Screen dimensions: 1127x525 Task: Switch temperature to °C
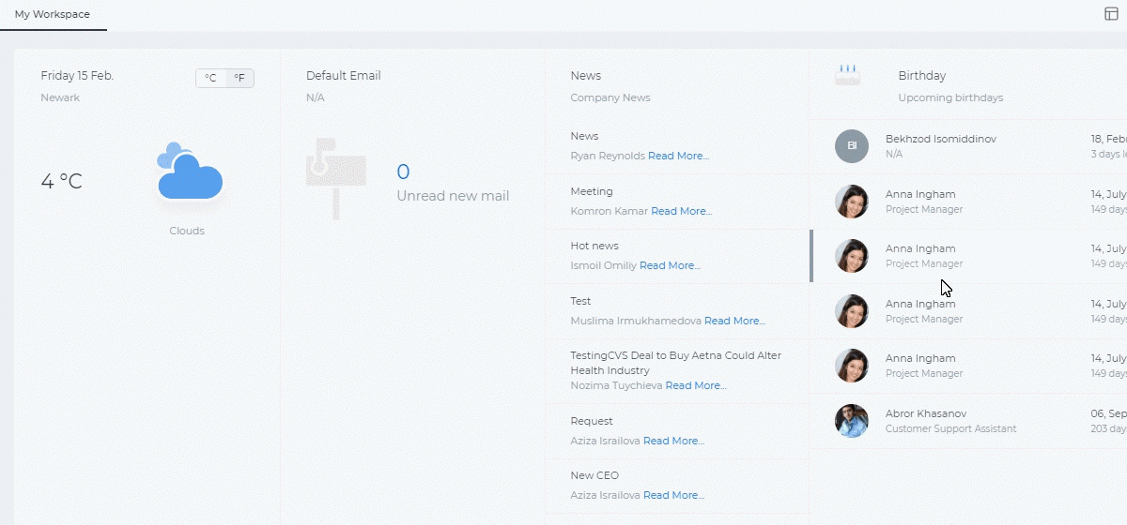tap(210, 79)
